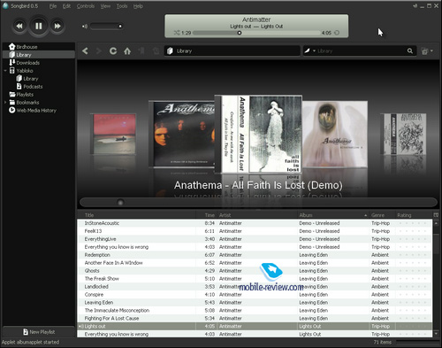Sort by the Time column header

click(207, 215)
